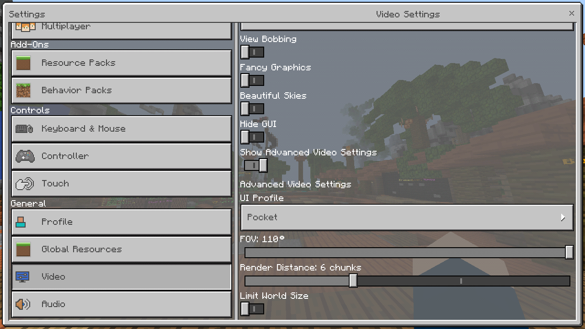
Task: Open Controller label
Action: pyautogui.click(x=65, y=156)
